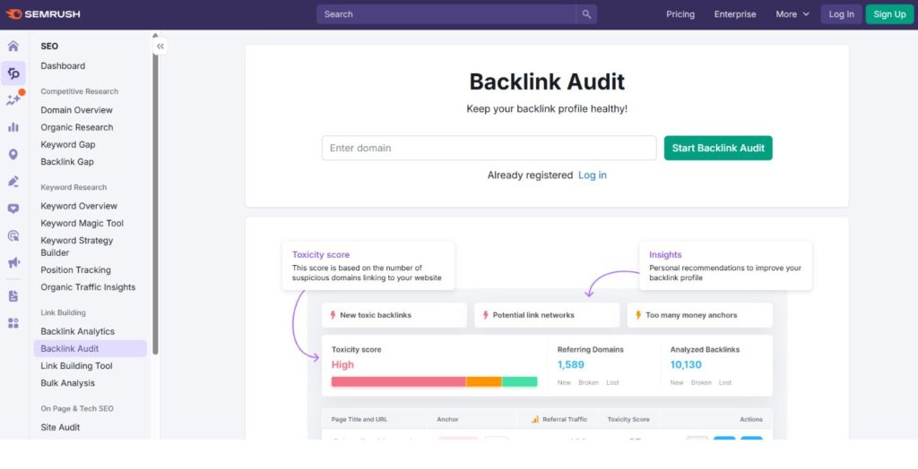The width and height of the screenshot is (918, 469).
Task: Open the heart badge icon in left rail
Action: coord(13,209)
